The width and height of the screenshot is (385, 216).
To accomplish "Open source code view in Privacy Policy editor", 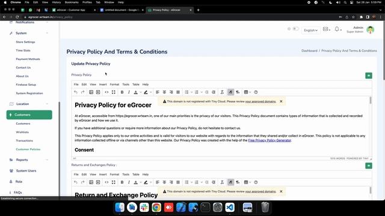I will [106, 92].
